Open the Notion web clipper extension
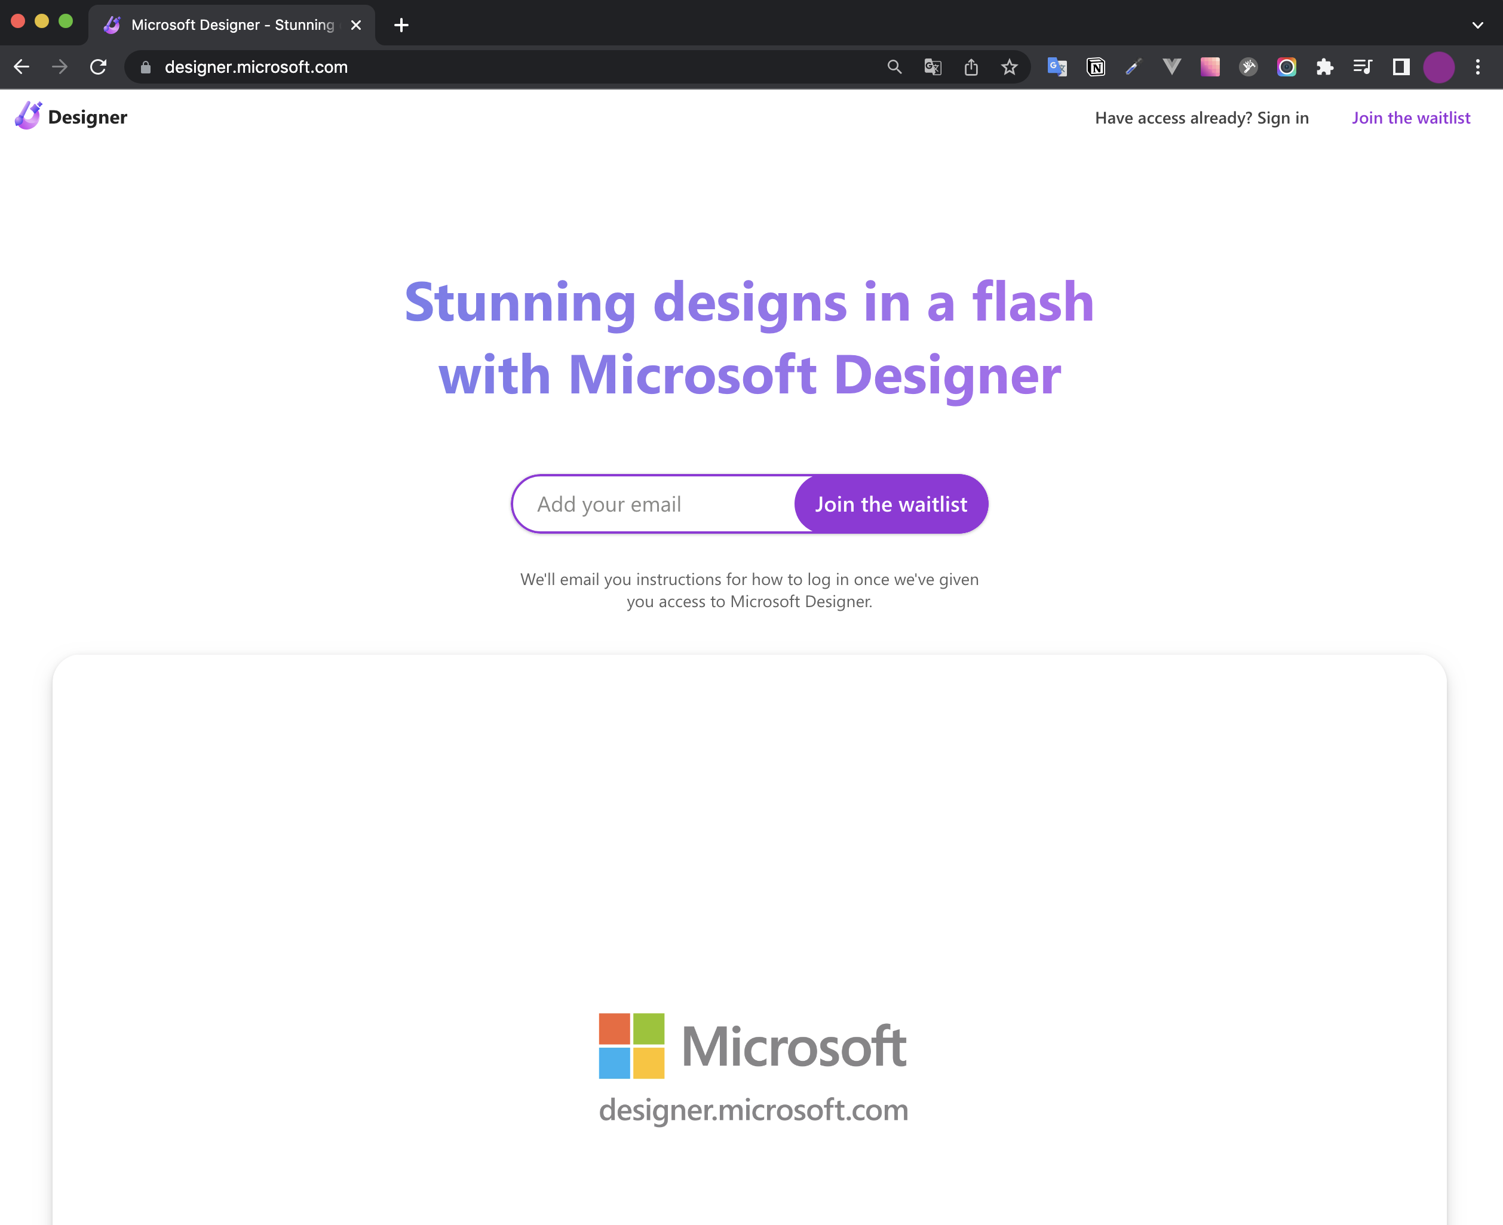The height and width of the screenshot is (1225, 1503). pyautogui.click(x=1095, y=67)
